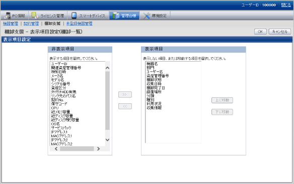The width and height of the screenshot is (294, 184).
Task: Click scroll-right arrow of hidden items list
Action: click(x=98, y=149)
